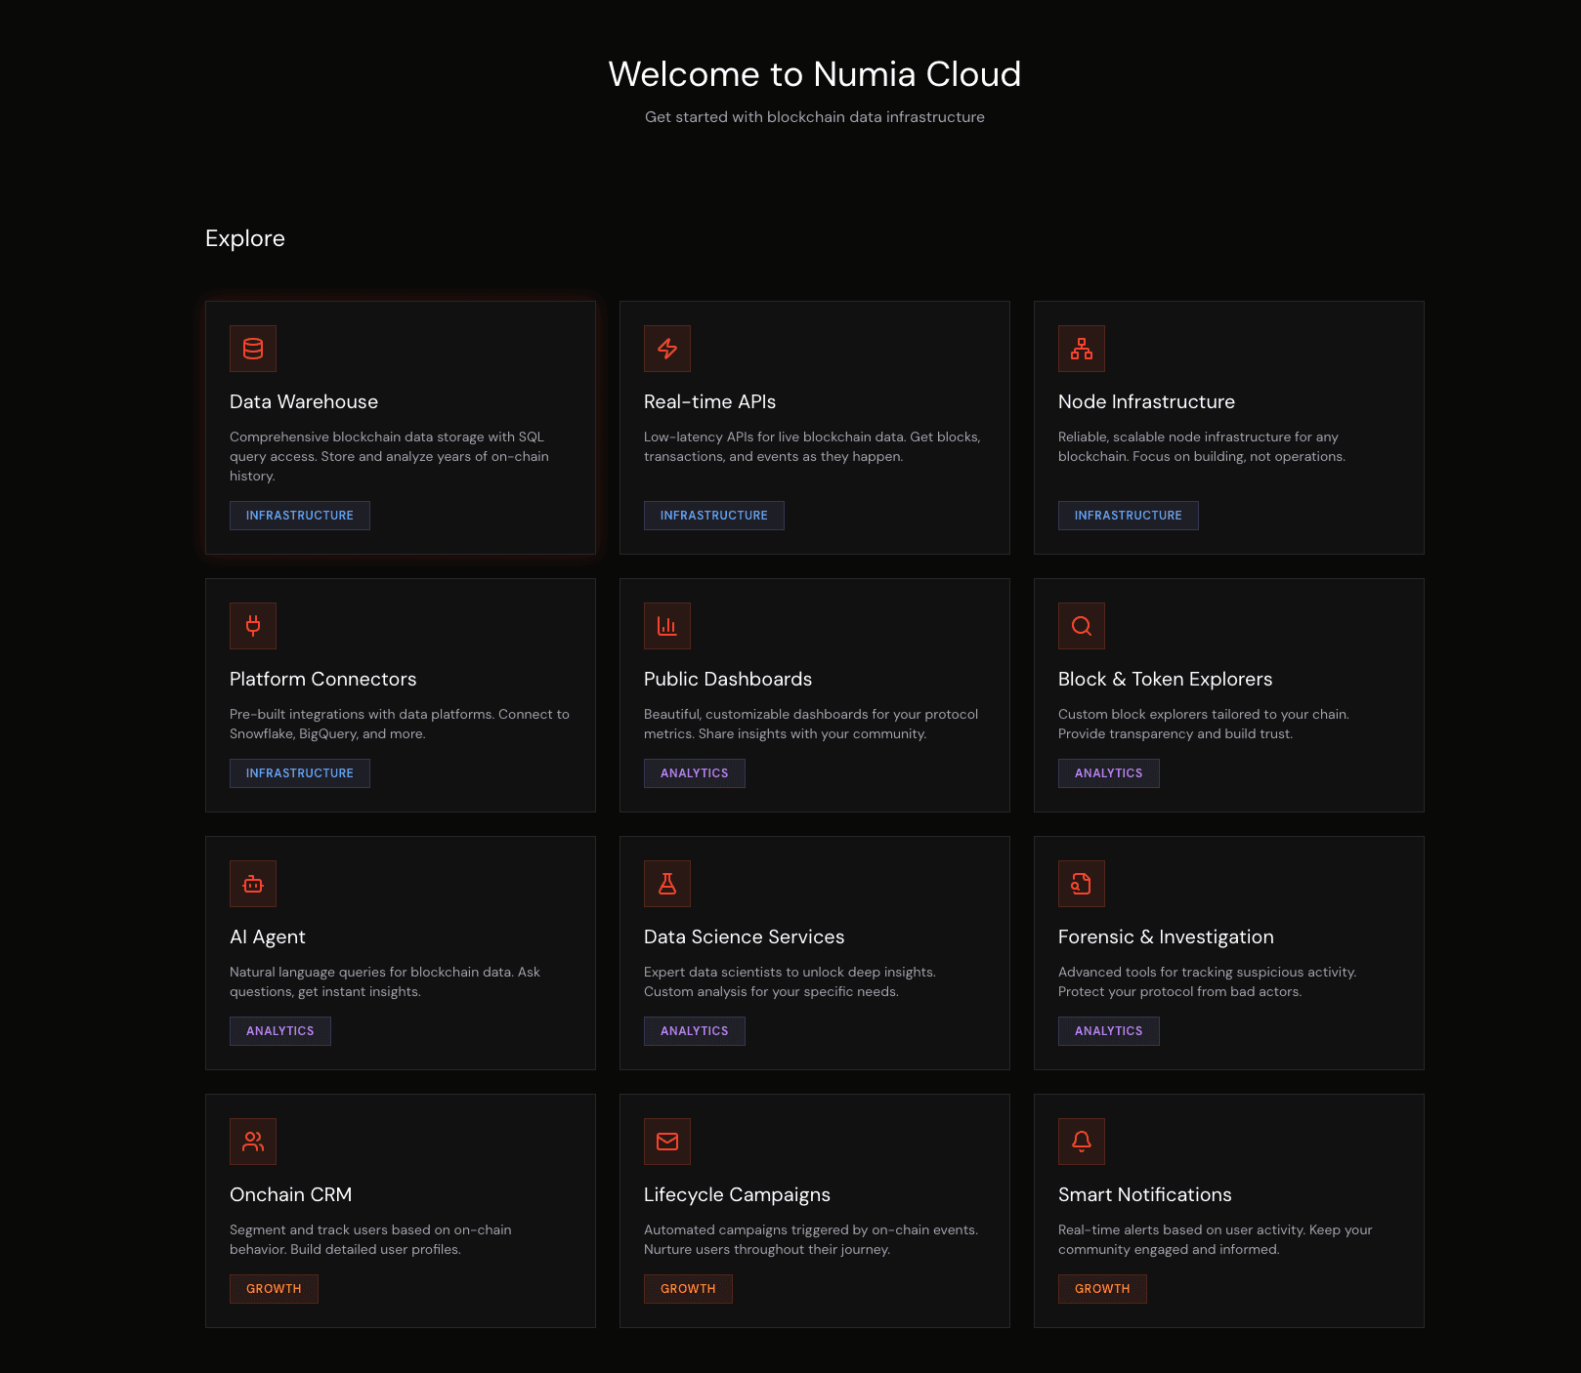
Task: Select the Infrastructure tag under Real-time APIs
Action: pyautogui.click(x=713, y=516)
